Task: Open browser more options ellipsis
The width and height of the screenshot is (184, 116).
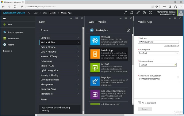Action: pos(181,7)
